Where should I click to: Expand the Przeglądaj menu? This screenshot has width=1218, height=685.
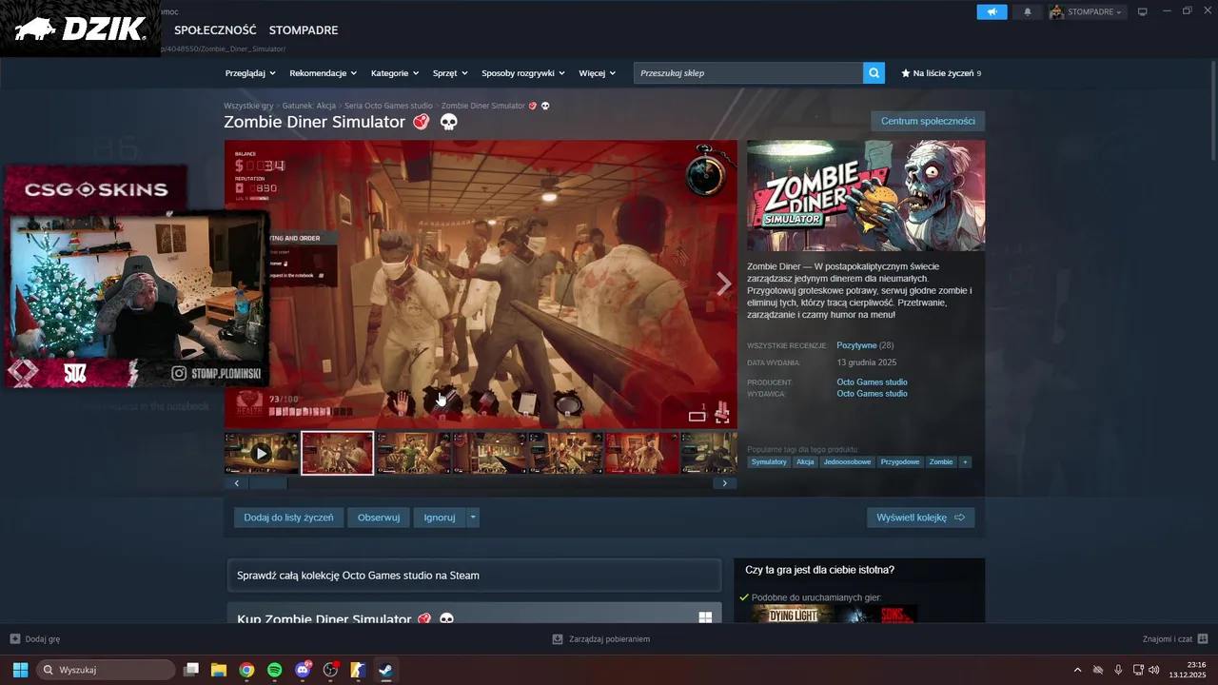(250, 73)
